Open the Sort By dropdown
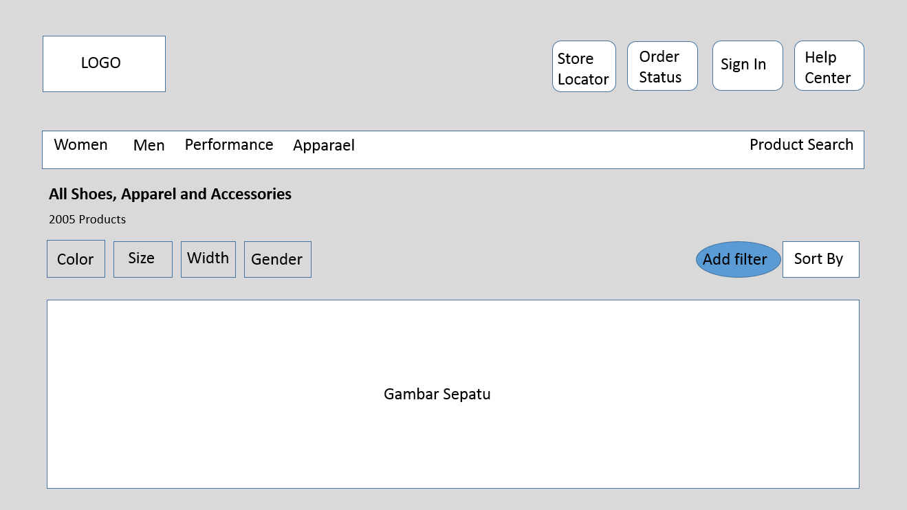Image resolution: width=907 pixels, height=510 pixels. (820, 259)
